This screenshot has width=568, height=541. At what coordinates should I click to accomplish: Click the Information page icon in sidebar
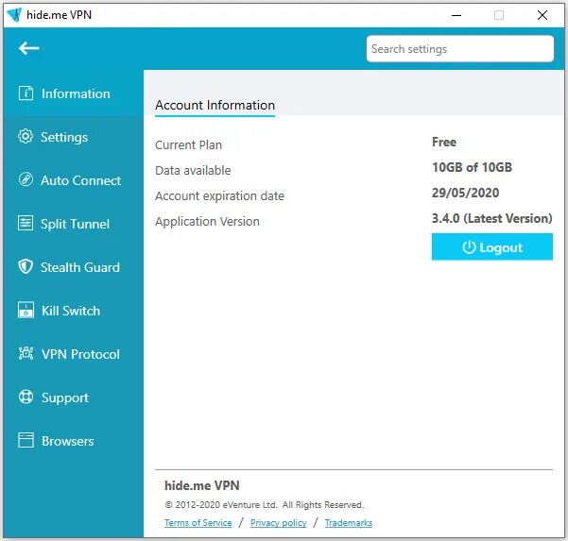26,93
